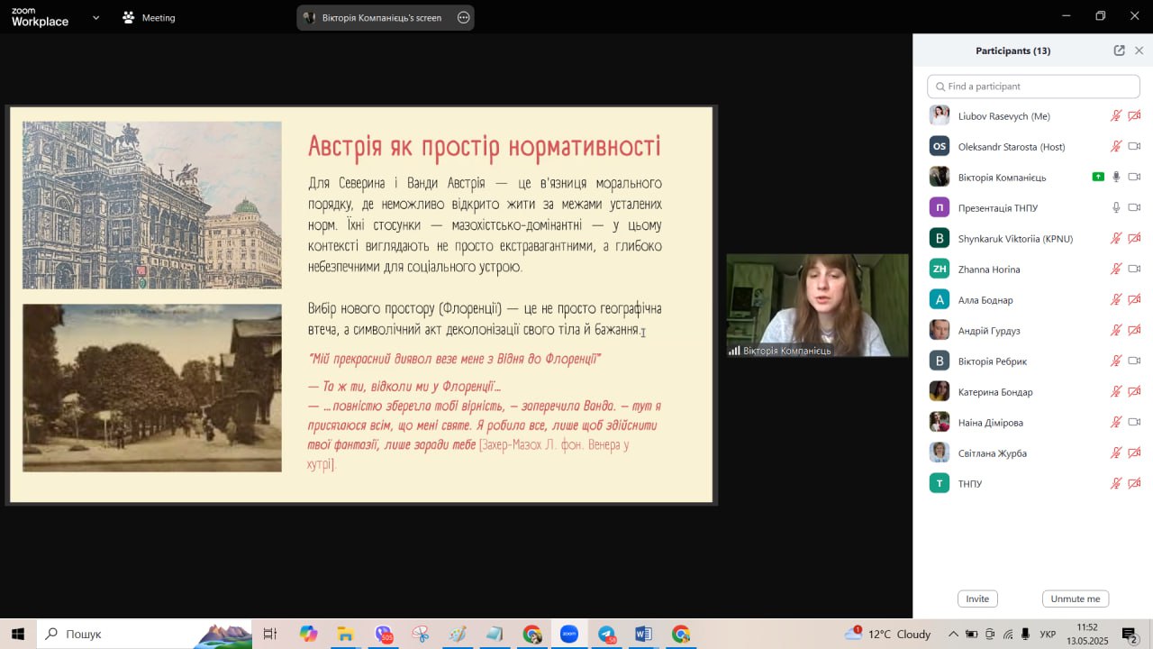Click Liubov Rasevych's muted microphone icon

(x=1116, y=115)
